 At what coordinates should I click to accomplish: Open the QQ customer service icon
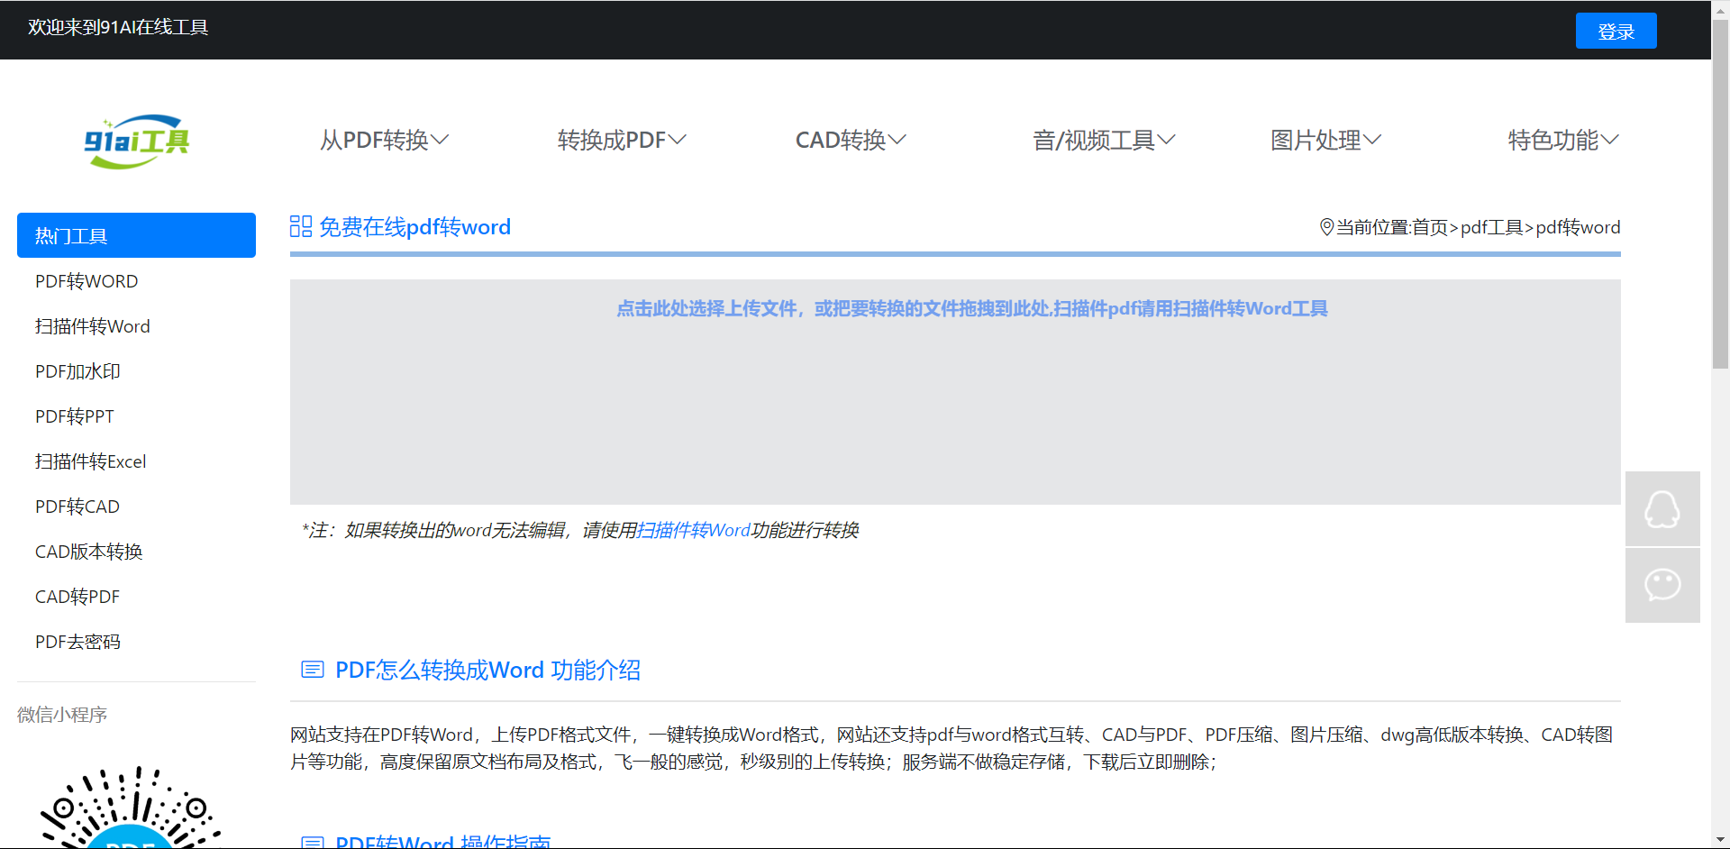click(x=1662, y=508)
